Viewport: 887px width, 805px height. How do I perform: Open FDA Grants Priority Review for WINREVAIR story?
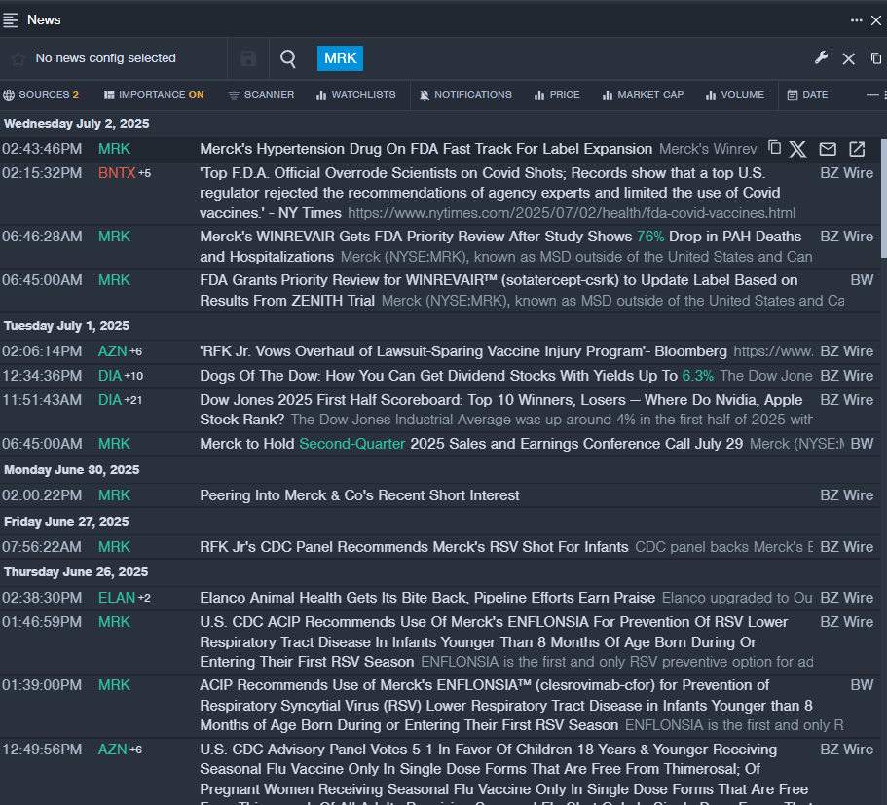499,290
